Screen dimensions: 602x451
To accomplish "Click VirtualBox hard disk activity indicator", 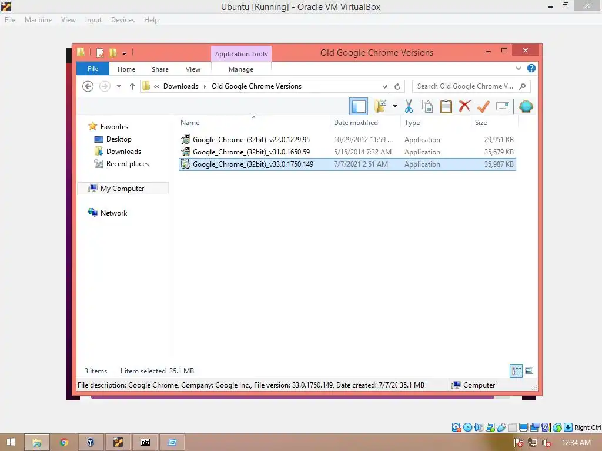I will click(456, 428).
